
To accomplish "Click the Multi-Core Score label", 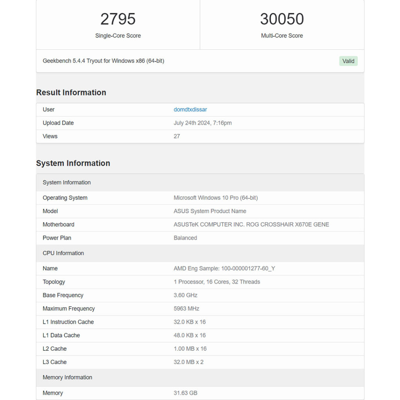I will pos(282,36).
